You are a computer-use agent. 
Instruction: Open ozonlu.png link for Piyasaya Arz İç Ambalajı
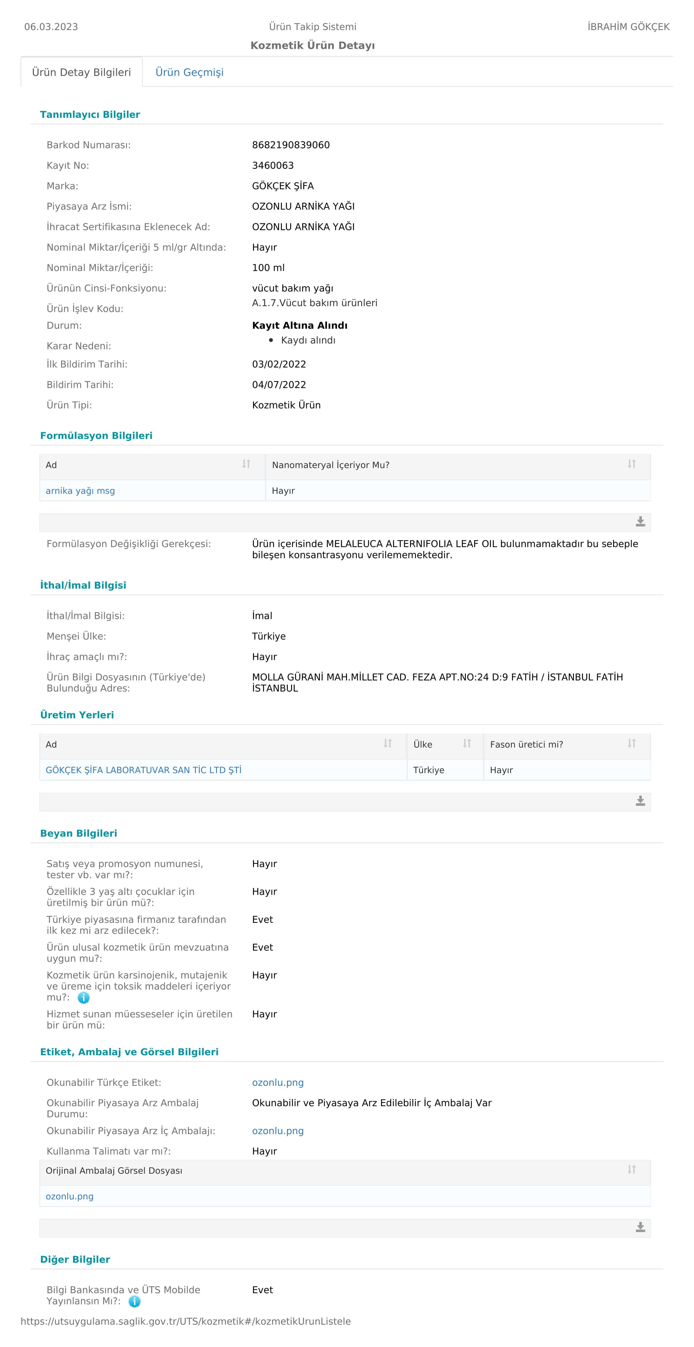pyautogui.click(x=278, y=1130)
